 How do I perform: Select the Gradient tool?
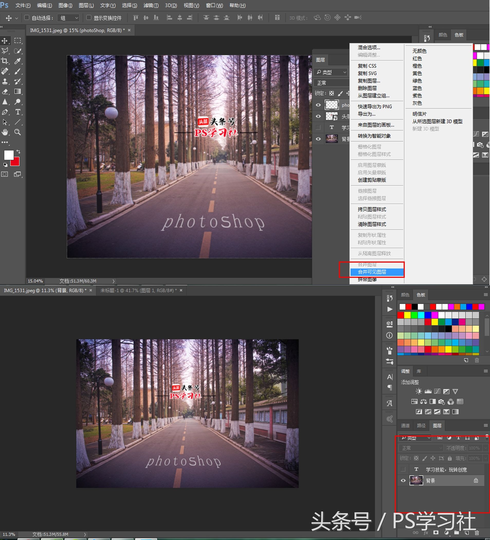[18, 92]
